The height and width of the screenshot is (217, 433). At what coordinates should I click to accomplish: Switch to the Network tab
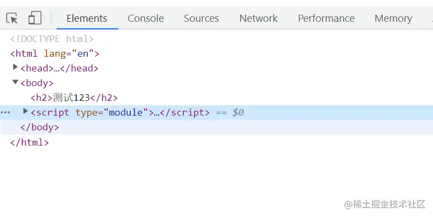(x=258, y=18)
